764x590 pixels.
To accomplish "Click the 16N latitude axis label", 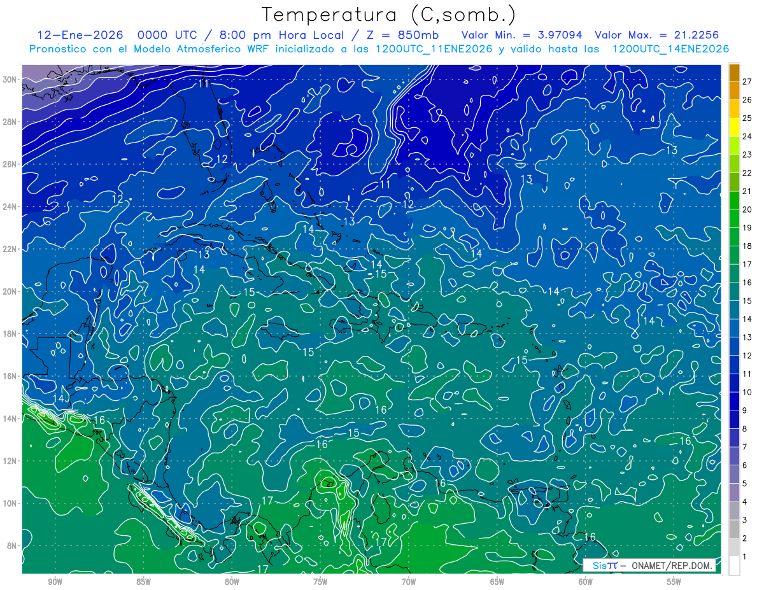I will 11,376.
